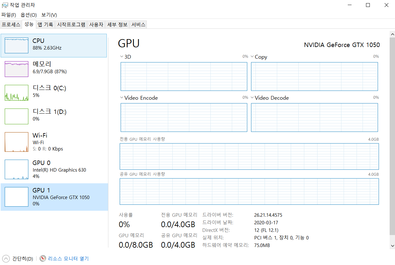
Task: Switch to the 사용자 tab
Action: (96, 25)
